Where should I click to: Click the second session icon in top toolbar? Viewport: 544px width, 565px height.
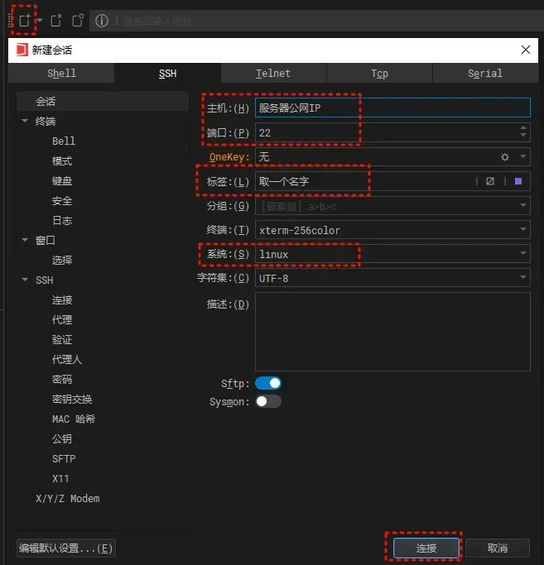pyautogui.click(x=56, y=21)
